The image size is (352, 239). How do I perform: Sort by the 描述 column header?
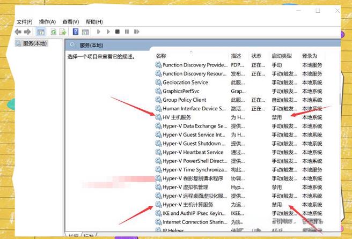(236, 56)
